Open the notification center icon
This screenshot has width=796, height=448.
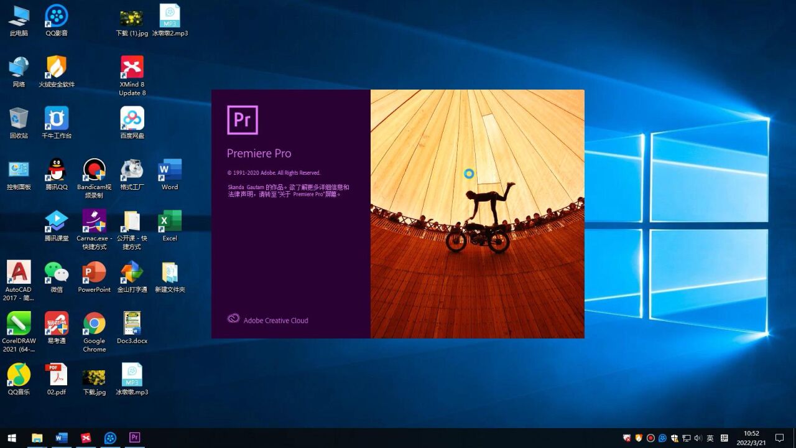[x=780, y=438]
